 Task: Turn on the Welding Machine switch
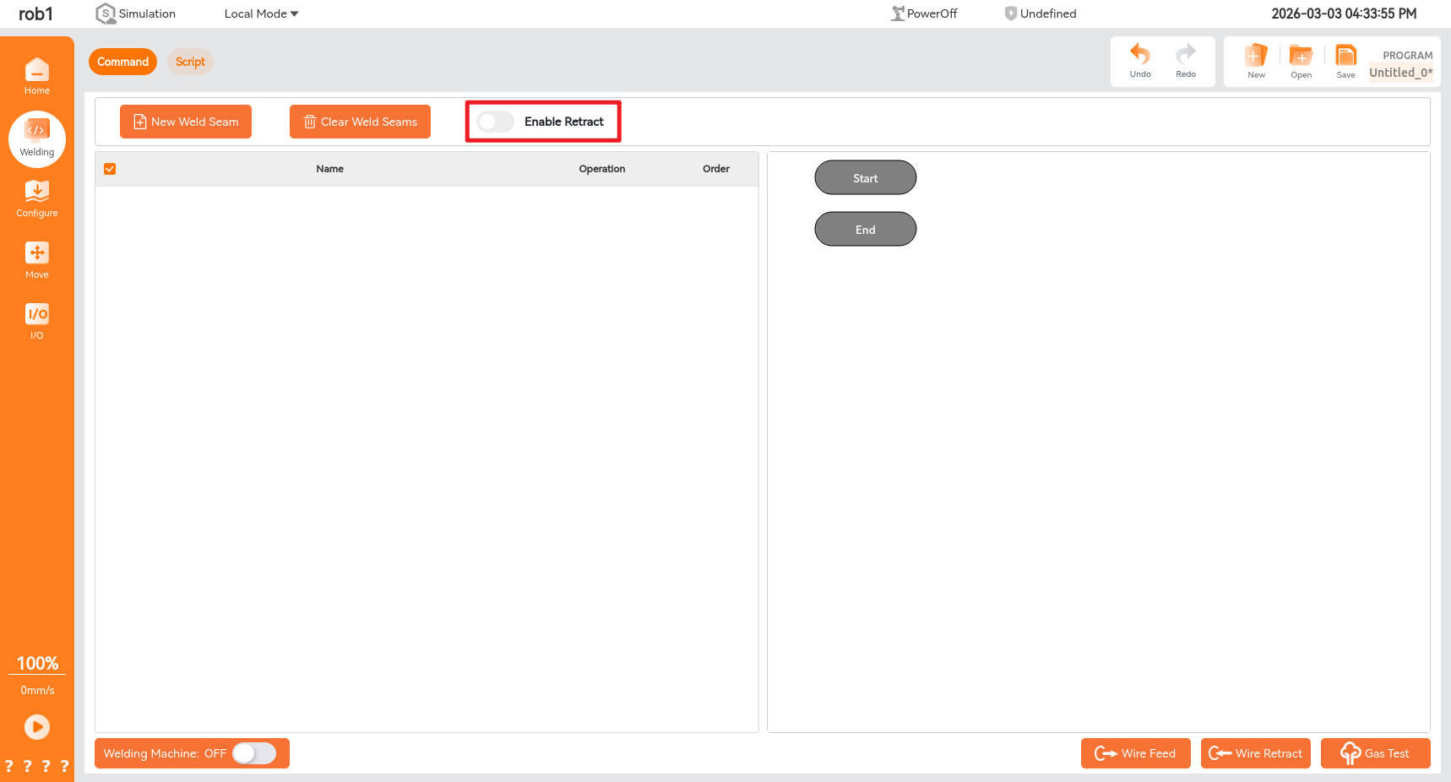(254, 753)
